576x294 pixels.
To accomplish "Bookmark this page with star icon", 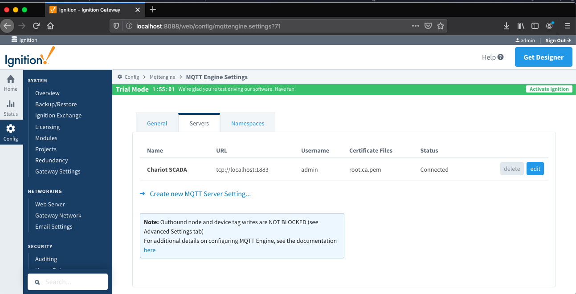I will click(x=441, y=26).
